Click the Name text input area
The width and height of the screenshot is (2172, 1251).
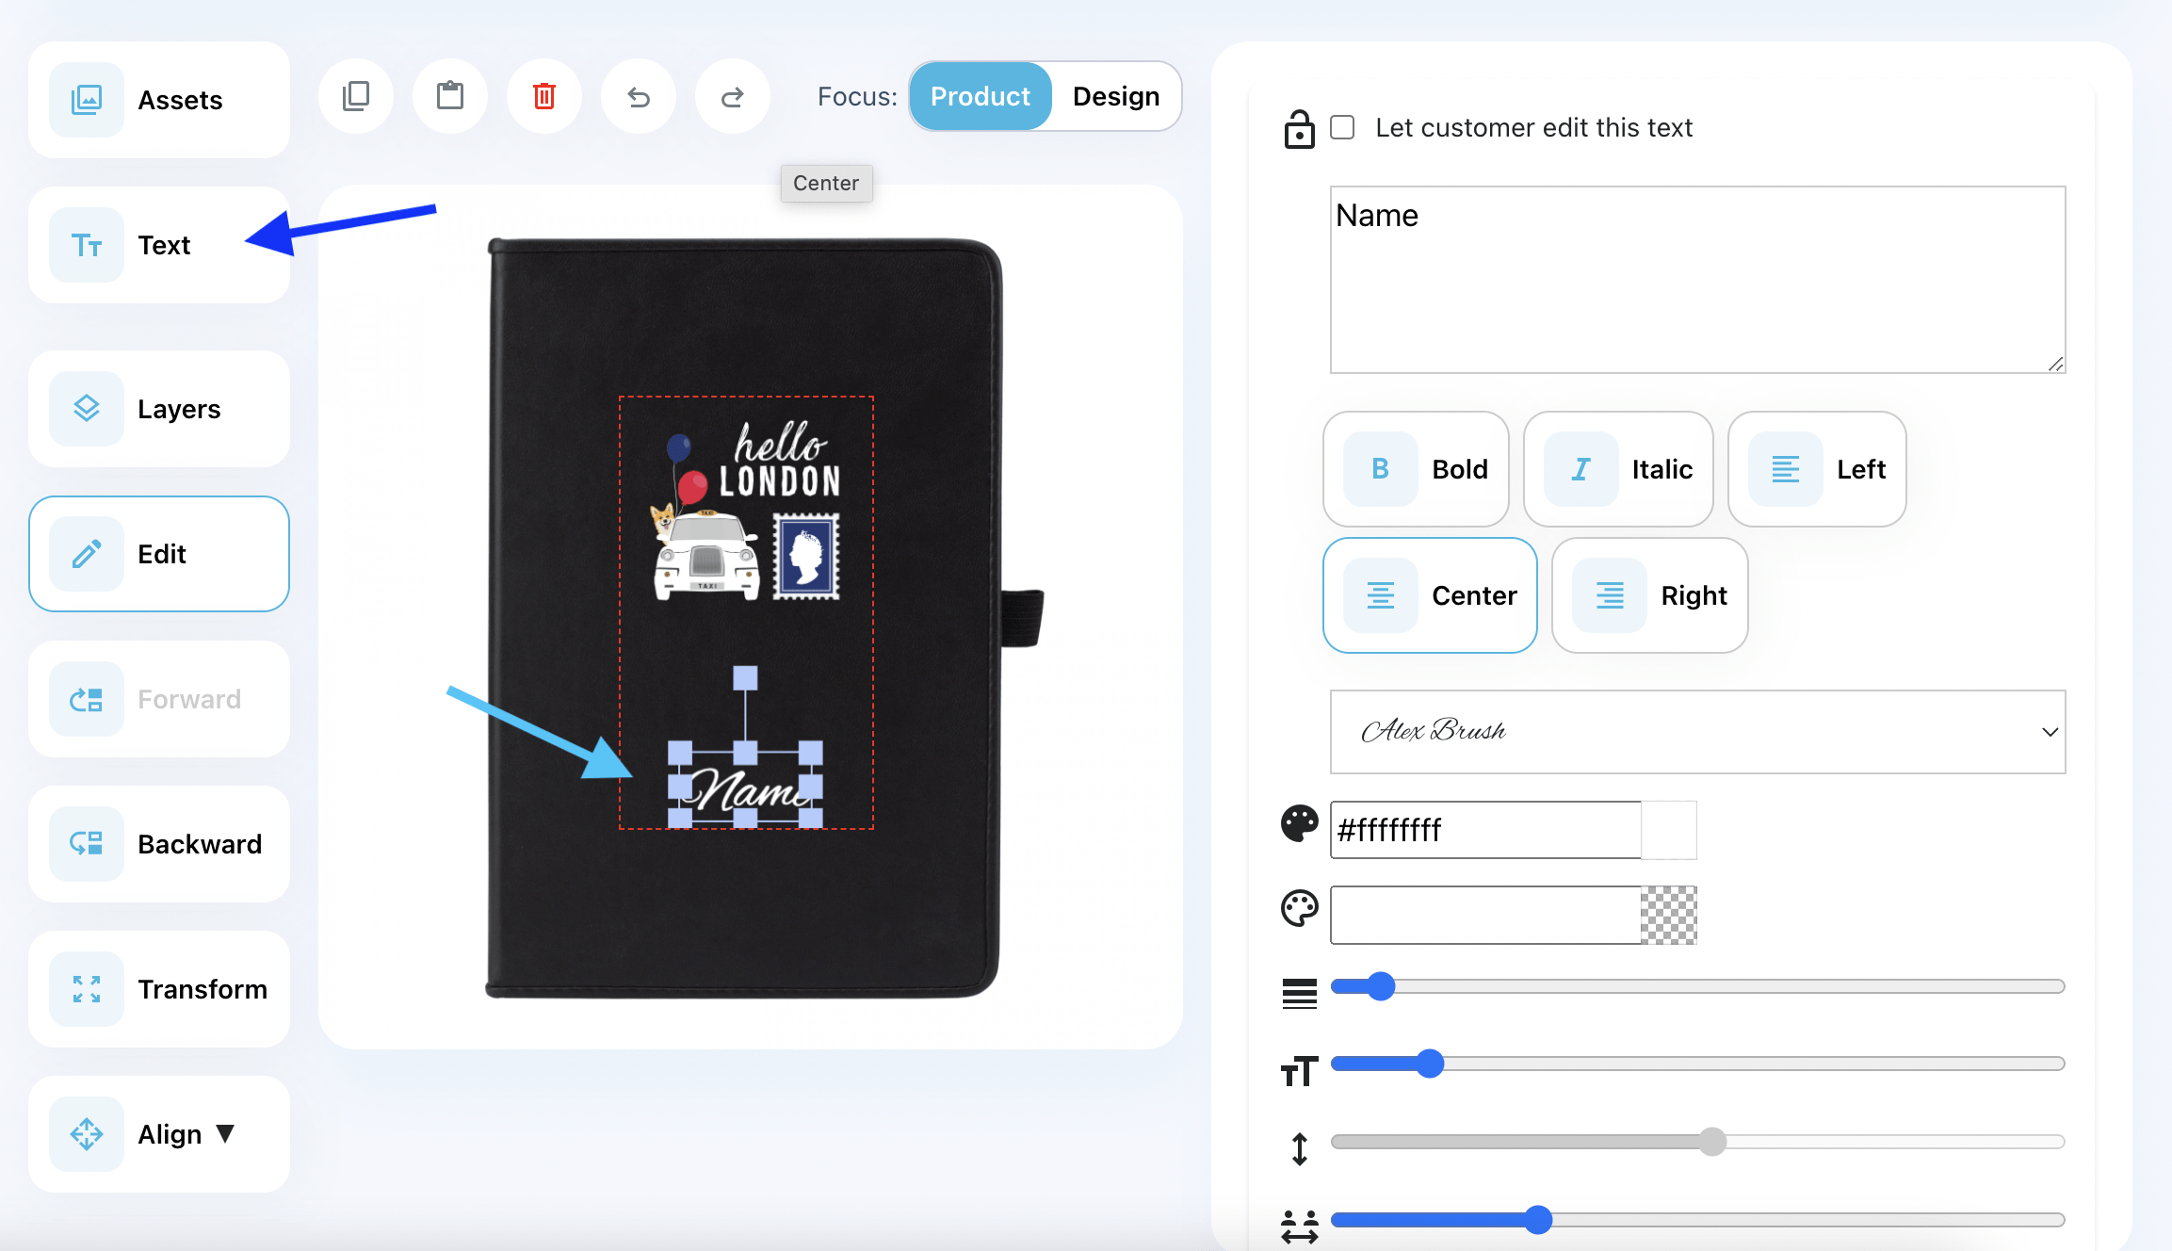(1697, 280)
